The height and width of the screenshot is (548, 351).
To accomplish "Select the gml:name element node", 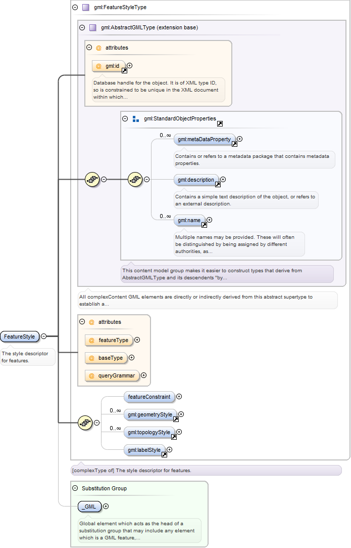I will [189, 221].
